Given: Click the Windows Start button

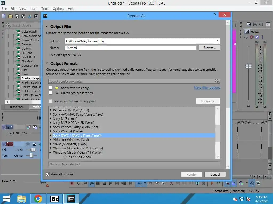Looking at the screenshot, I should click(7, 199).
